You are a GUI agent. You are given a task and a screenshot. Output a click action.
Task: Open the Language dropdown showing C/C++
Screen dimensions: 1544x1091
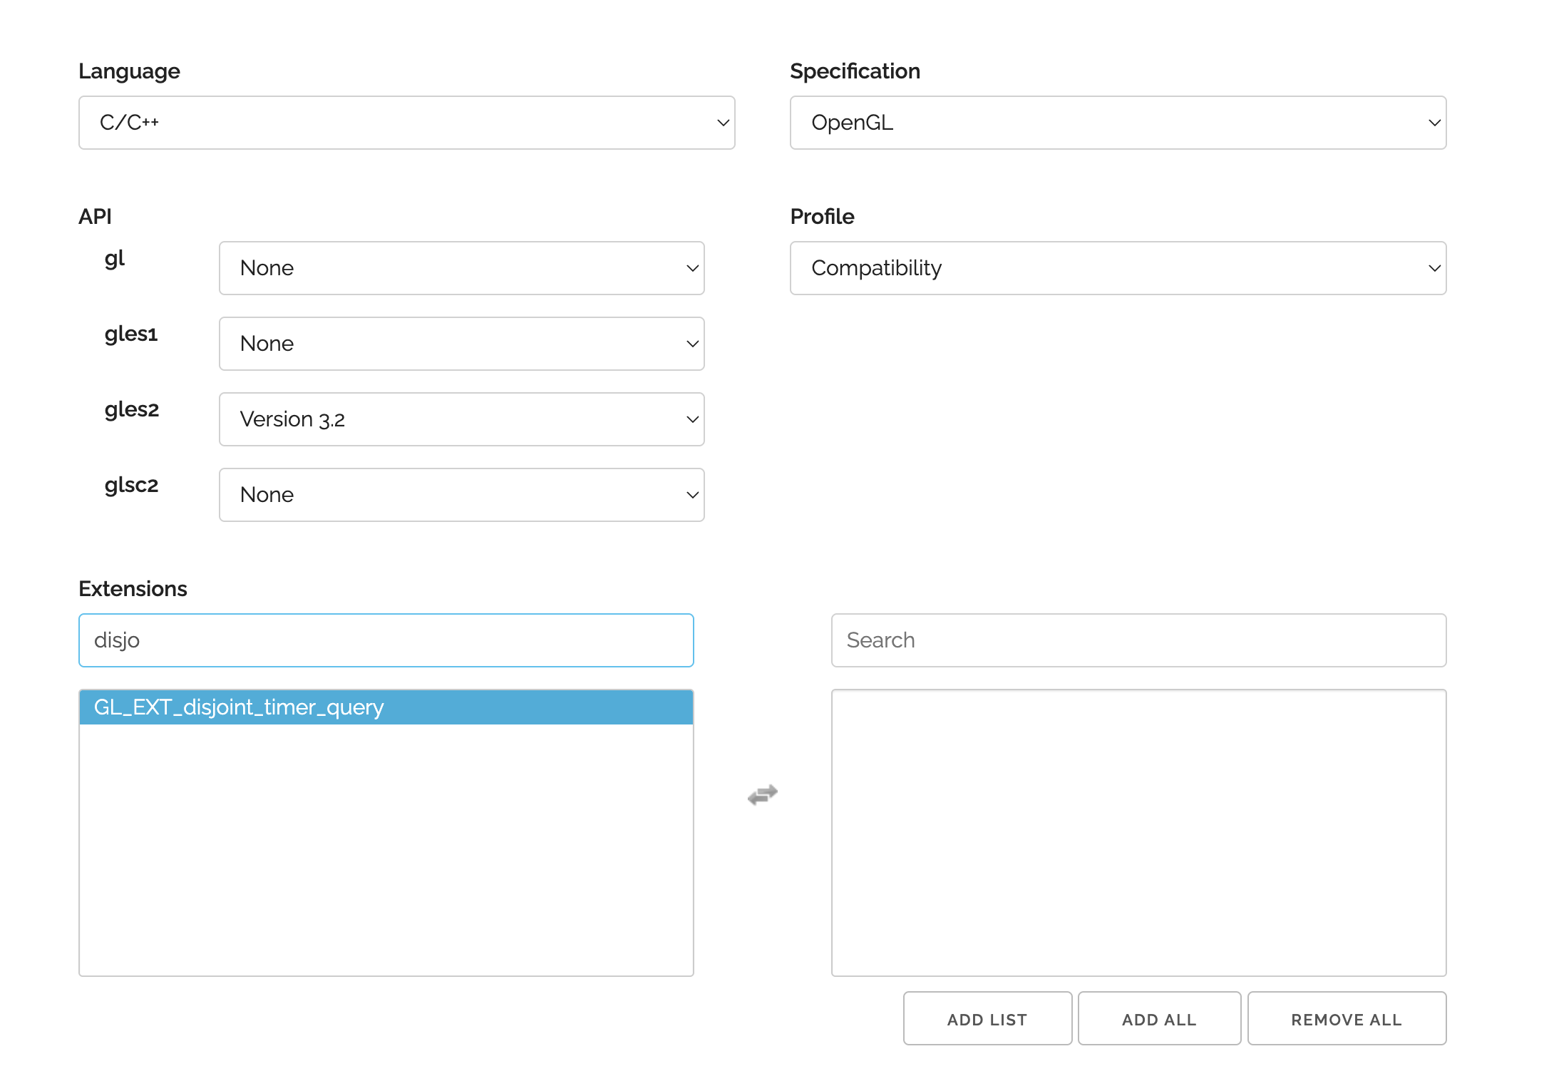click(x=406, y=123)
